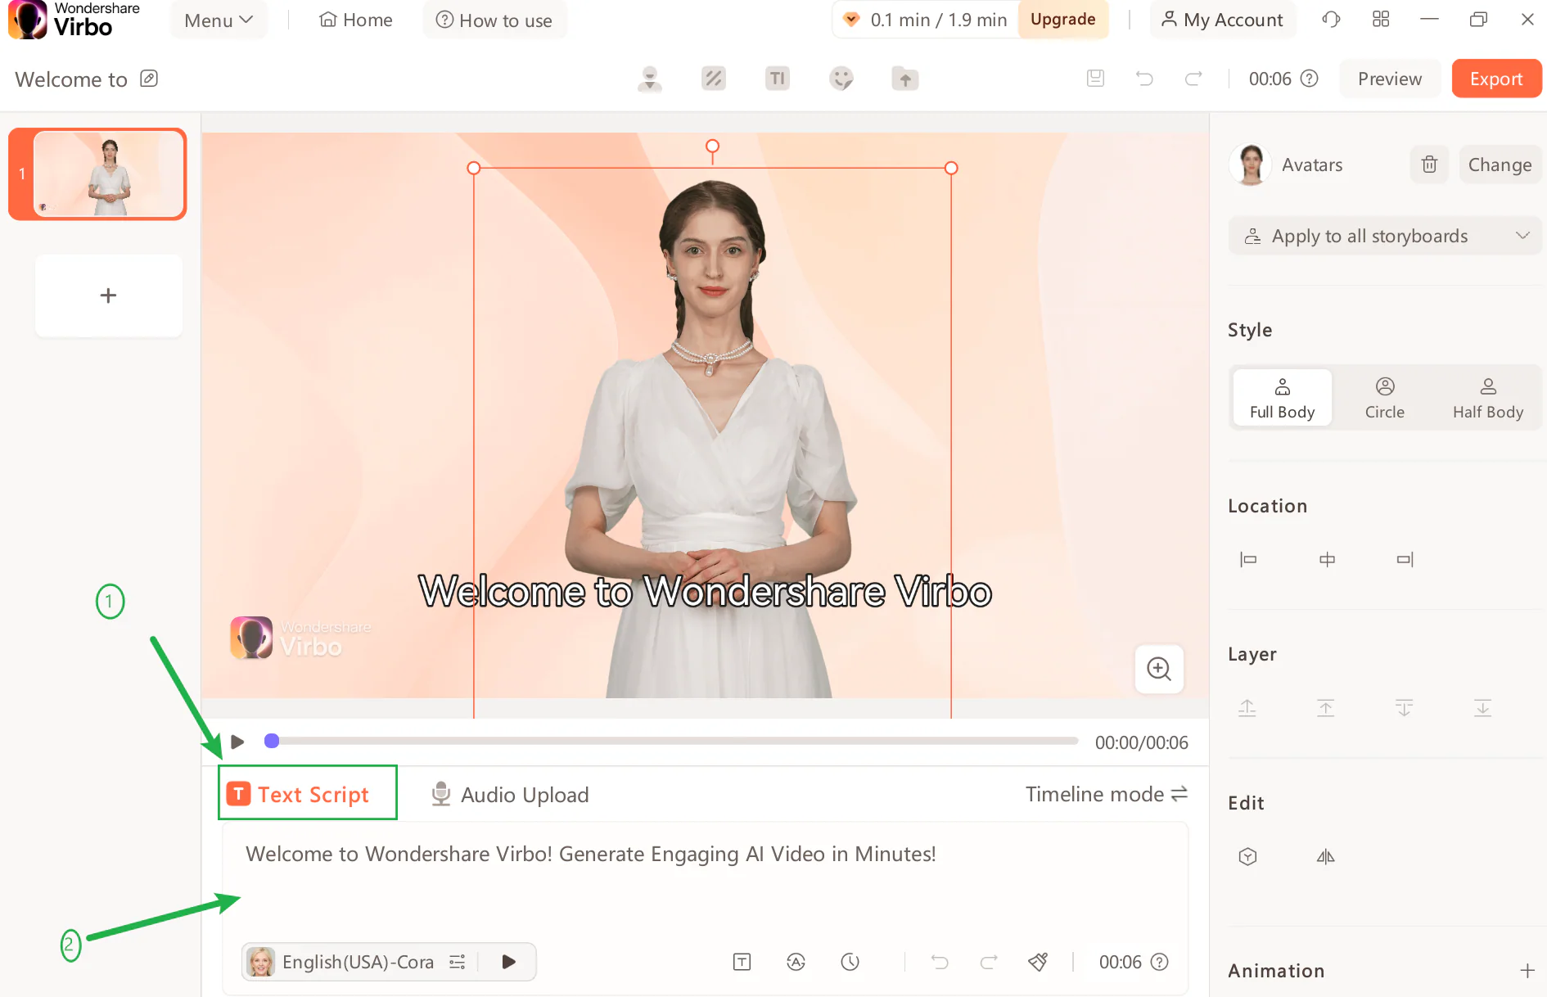The width and height of the screenshot is (1547, 997).
Task: Toggle Timeline mode
Action: click(x=1107, y=794)
